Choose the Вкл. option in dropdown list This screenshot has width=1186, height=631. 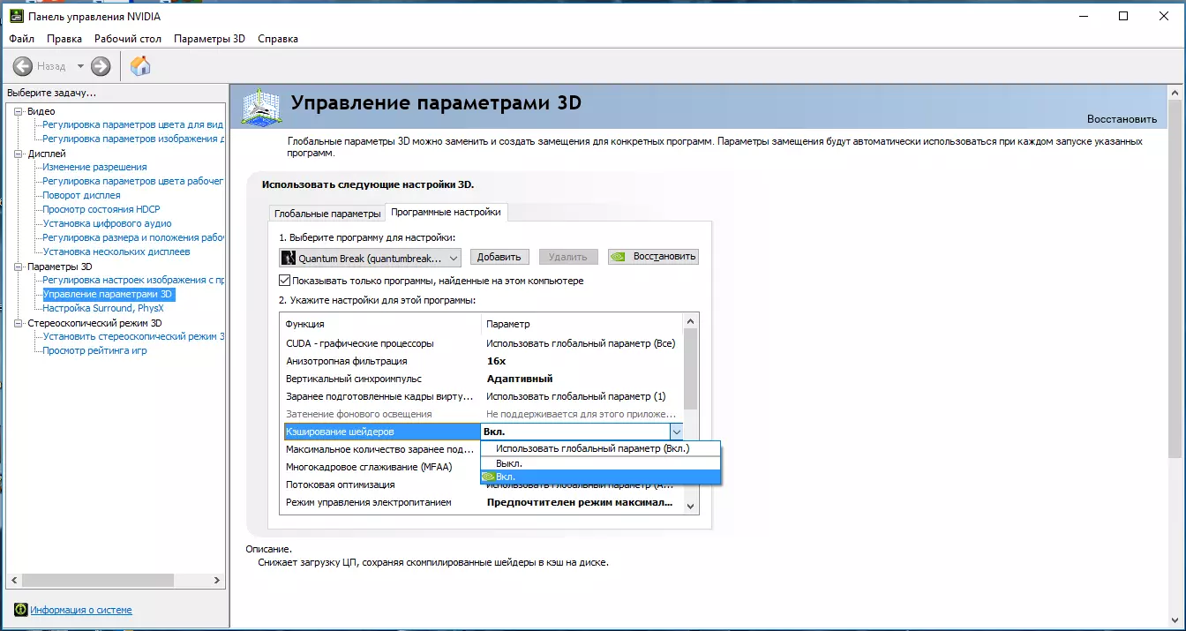[x=600, y=477]
